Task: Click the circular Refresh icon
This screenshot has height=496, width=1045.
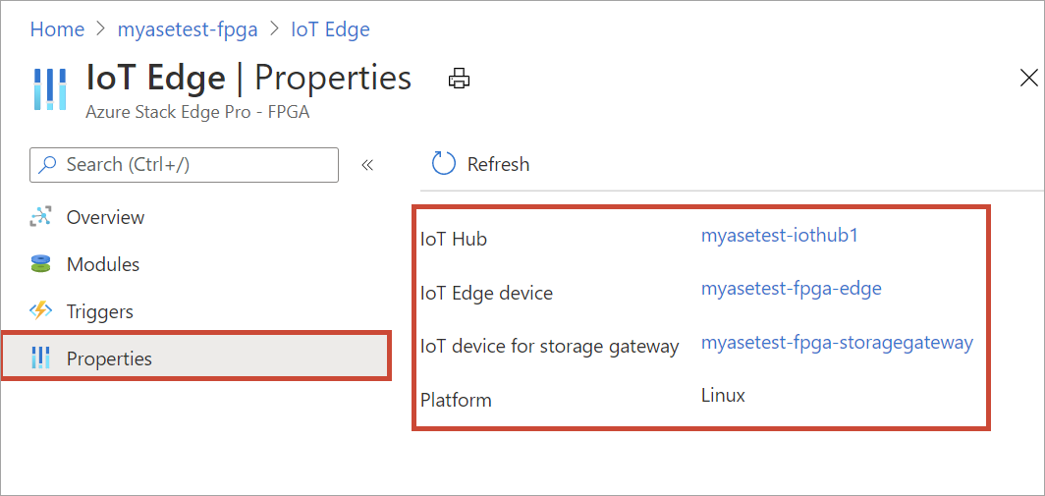Action: pyautogui.click(x=444, y=164)
